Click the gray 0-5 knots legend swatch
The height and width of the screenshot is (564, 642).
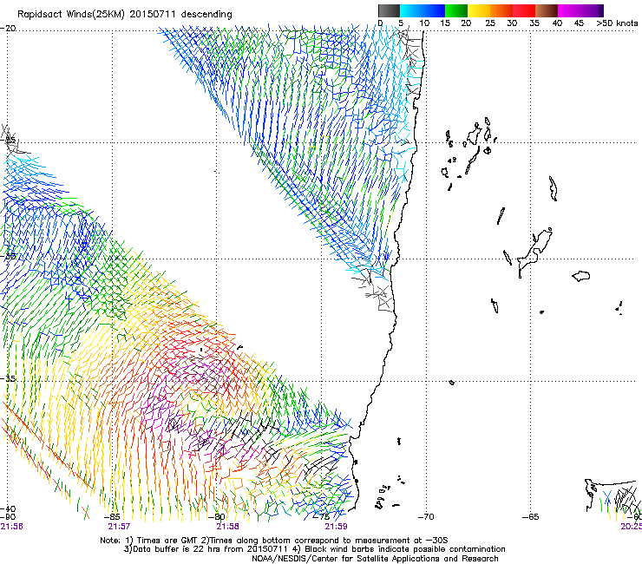tap(389, 10)
